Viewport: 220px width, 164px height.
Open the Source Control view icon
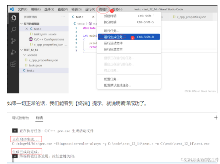click(x=14, y=41)
